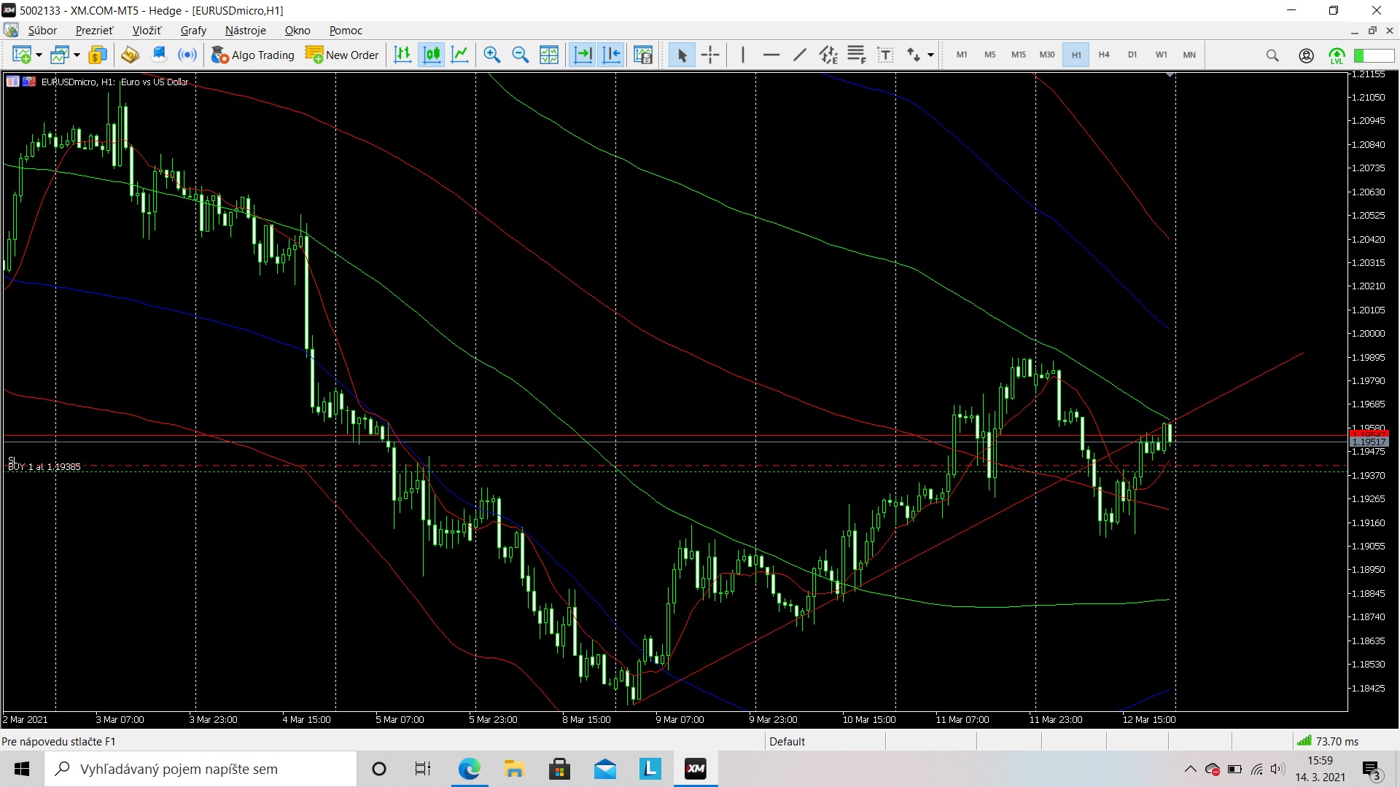Image resolution: width=1400 pixels, height=787 pixels.
Task: Open the arrows objects dropdown
Action: 930,55
